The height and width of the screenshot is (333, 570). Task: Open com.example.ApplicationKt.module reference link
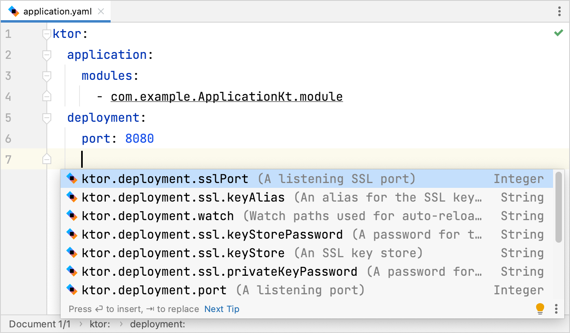coord(226,97)
